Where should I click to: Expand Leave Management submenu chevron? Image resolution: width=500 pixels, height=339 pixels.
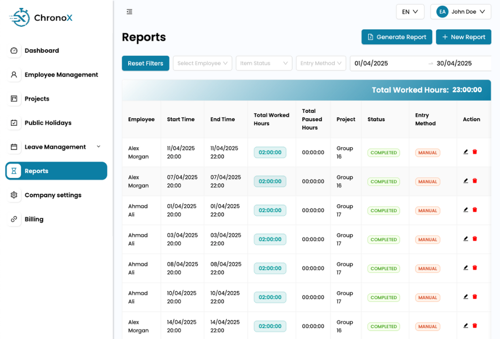pos(98,147)
